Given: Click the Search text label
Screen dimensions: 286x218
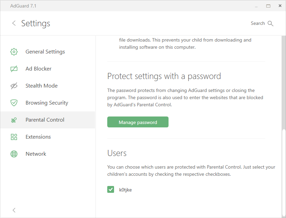Looking at the screenshot, I should pyautogui.click(x=257, y=24).
